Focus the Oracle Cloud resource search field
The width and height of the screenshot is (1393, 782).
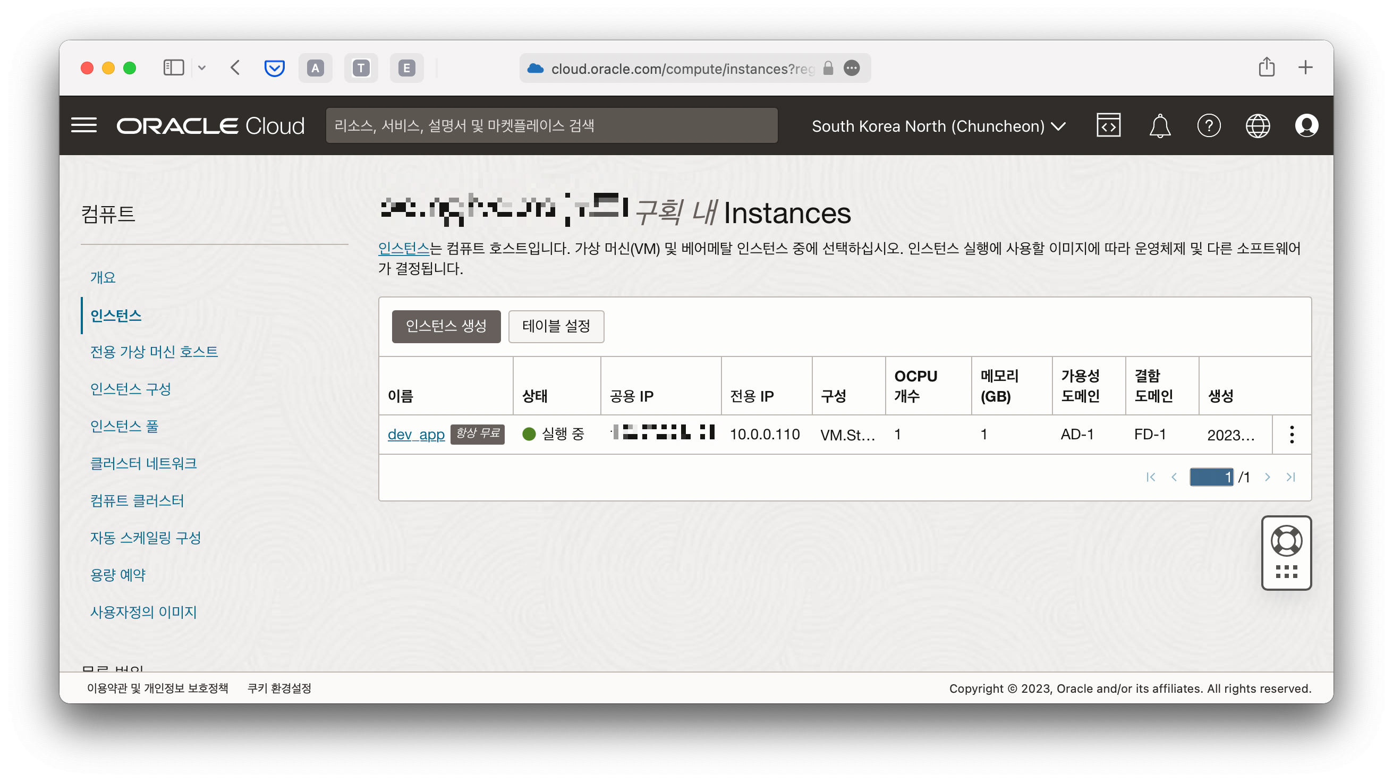click(x=551, y=125)
